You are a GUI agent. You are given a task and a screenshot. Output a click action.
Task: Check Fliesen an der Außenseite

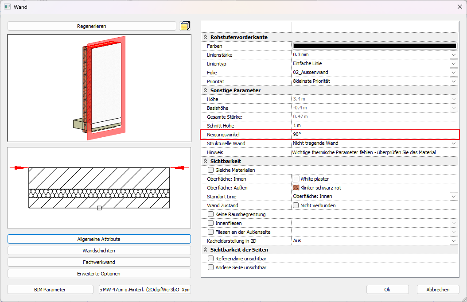coord(210,232)
